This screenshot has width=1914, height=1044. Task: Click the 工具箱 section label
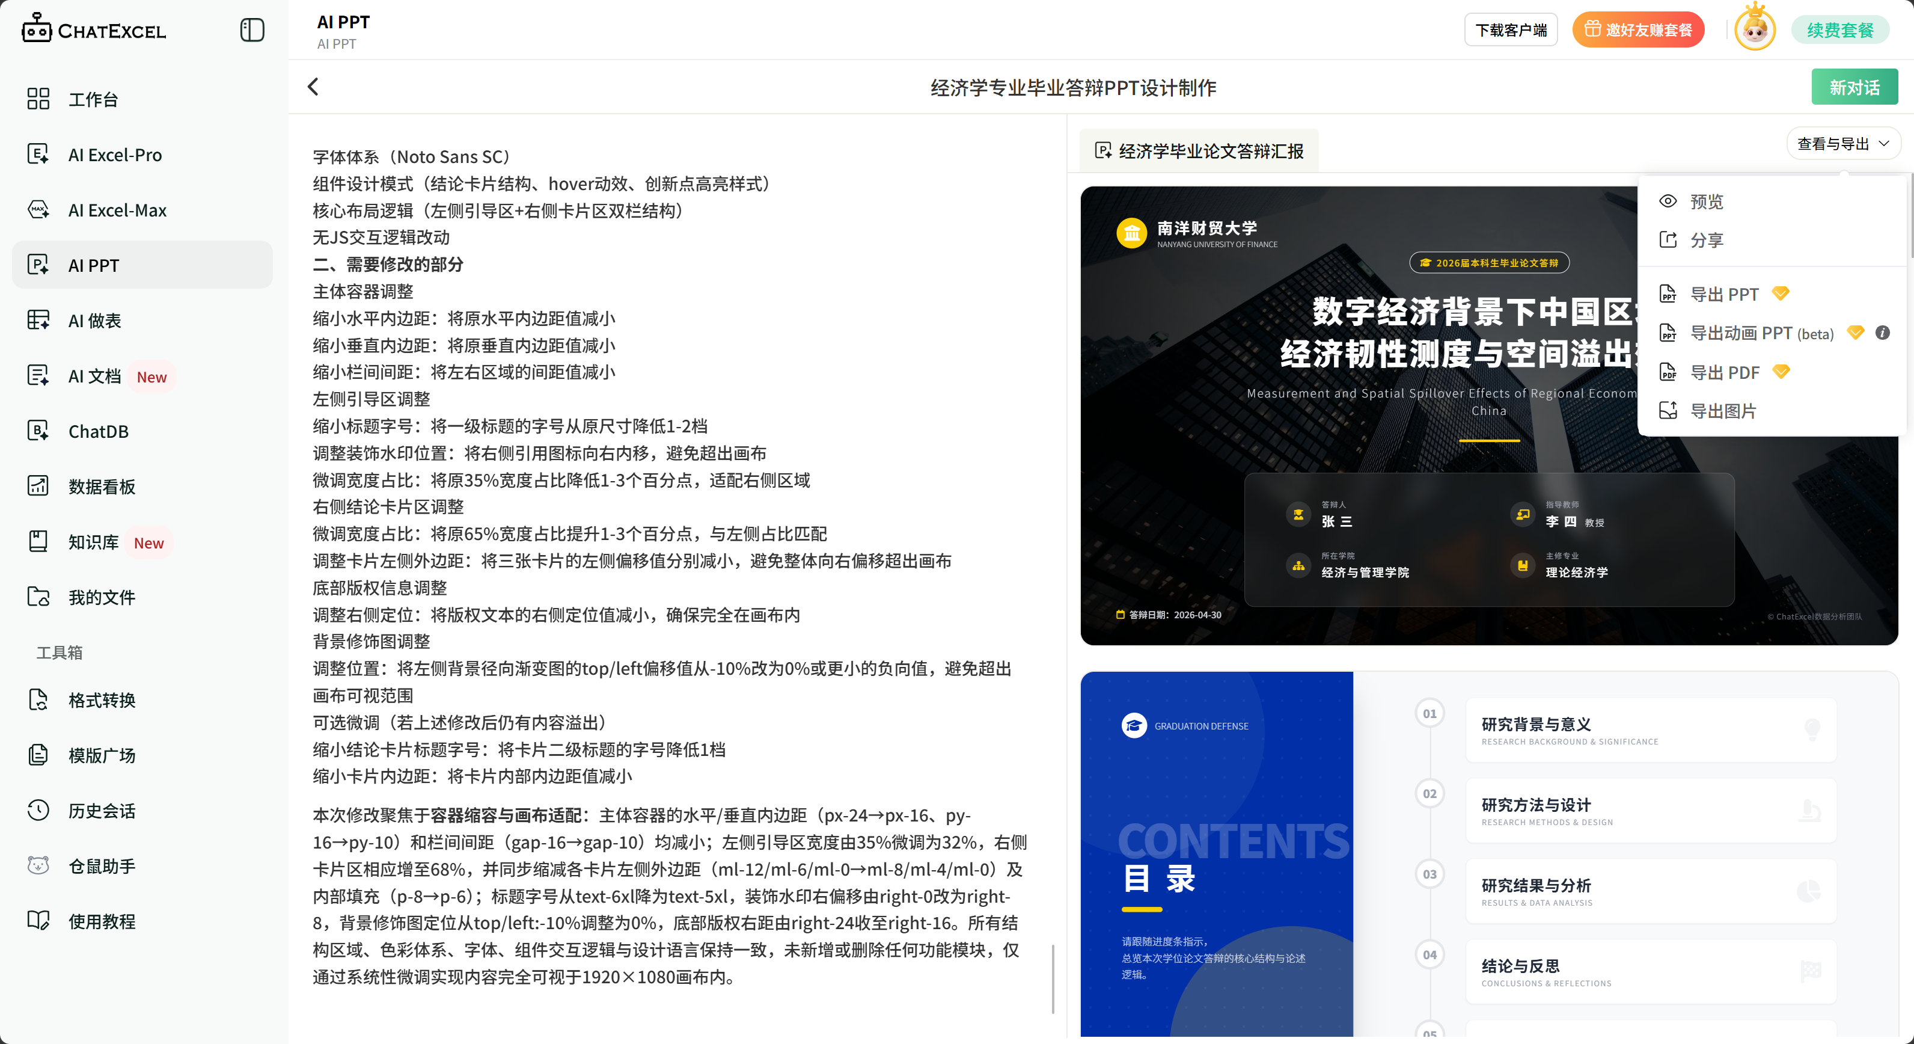(60, 652)
